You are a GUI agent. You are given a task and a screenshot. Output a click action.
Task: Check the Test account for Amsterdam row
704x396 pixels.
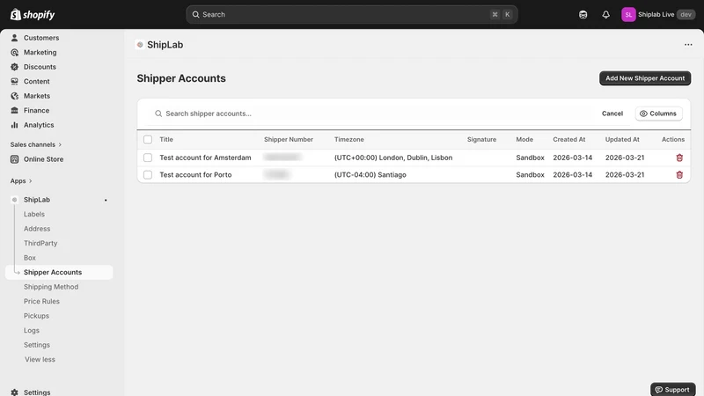pyautogui.click(x=148, y=158)
